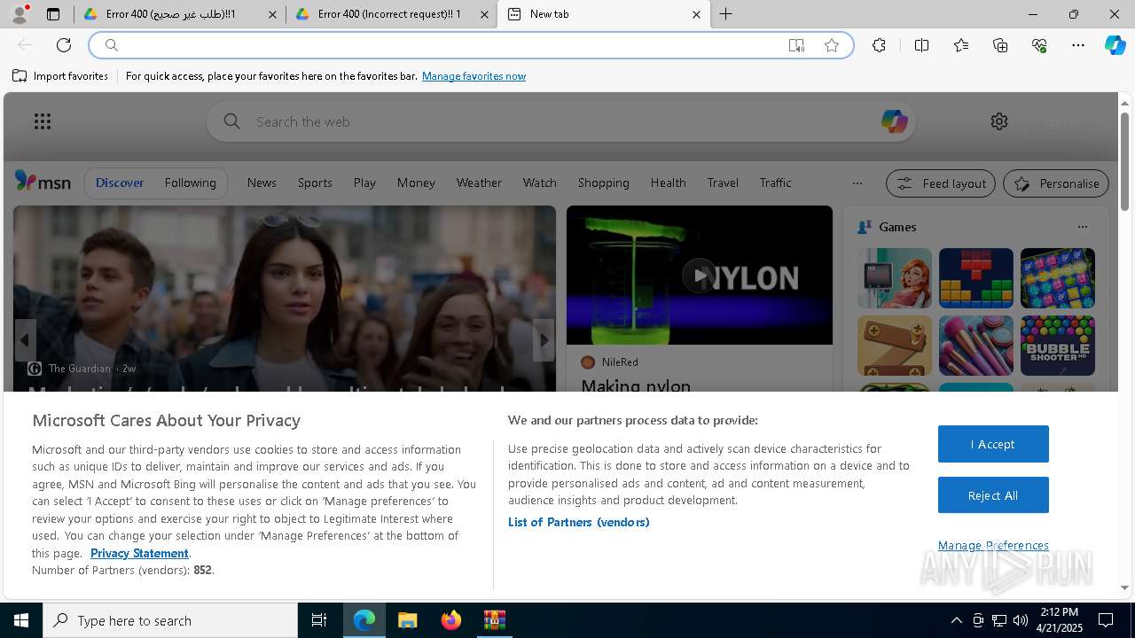Screen dimensions: 1135x638
Task: Add this page to favorites star
Action: [832, 45]
